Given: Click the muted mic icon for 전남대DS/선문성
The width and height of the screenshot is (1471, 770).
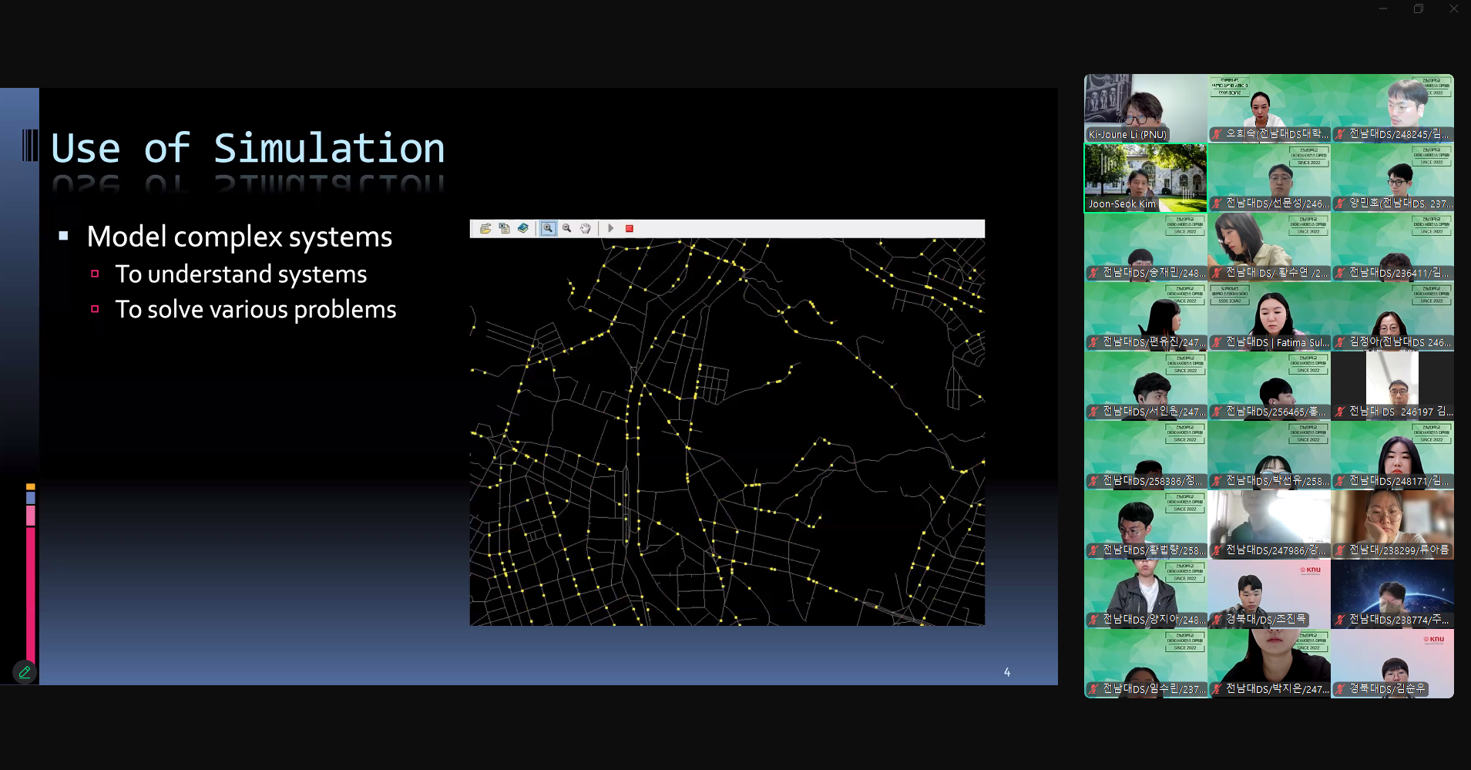Looking at the screenshot, I should (x=1217, y=203).
